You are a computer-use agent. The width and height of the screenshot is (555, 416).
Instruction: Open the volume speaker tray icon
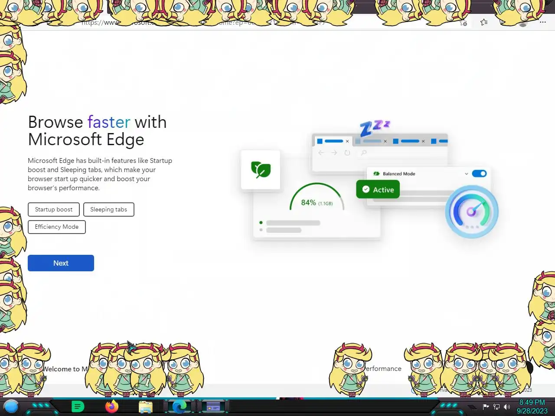(507, 406)
